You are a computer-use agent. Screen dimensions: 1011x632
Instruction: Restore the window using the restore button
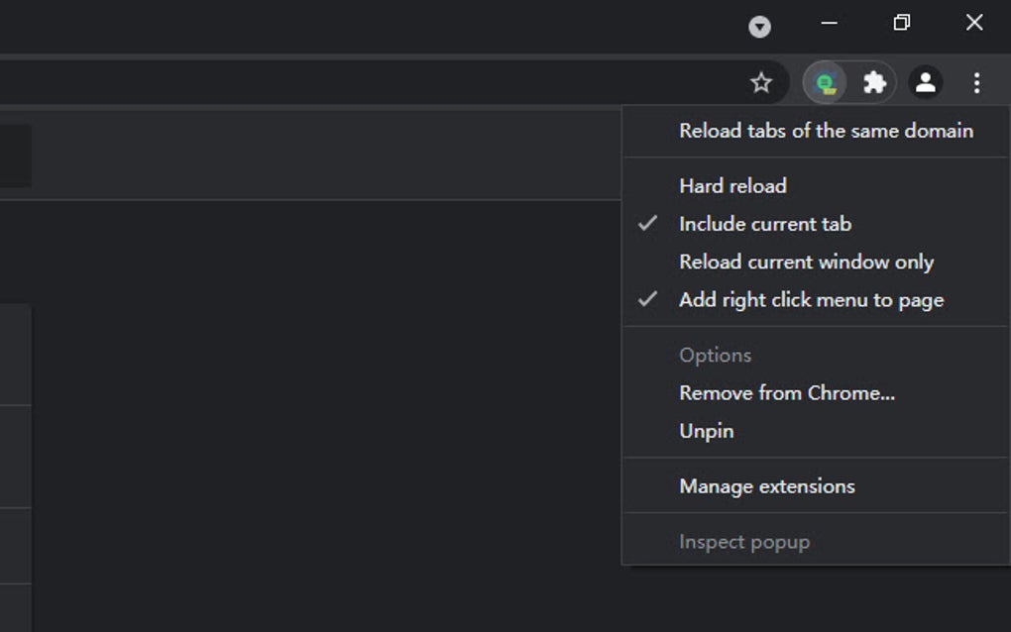click(900, 22)
